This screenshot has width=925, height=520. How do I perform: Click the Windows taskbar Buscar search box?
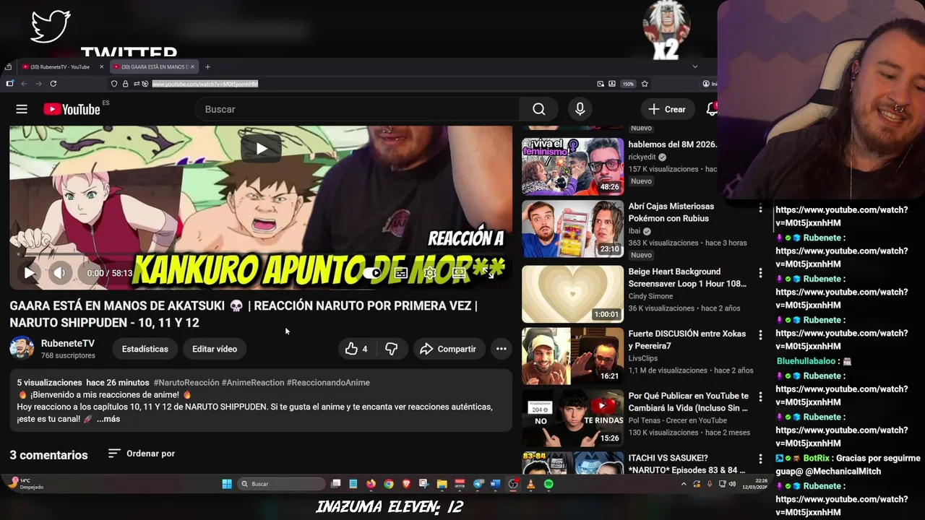(282, 484)
